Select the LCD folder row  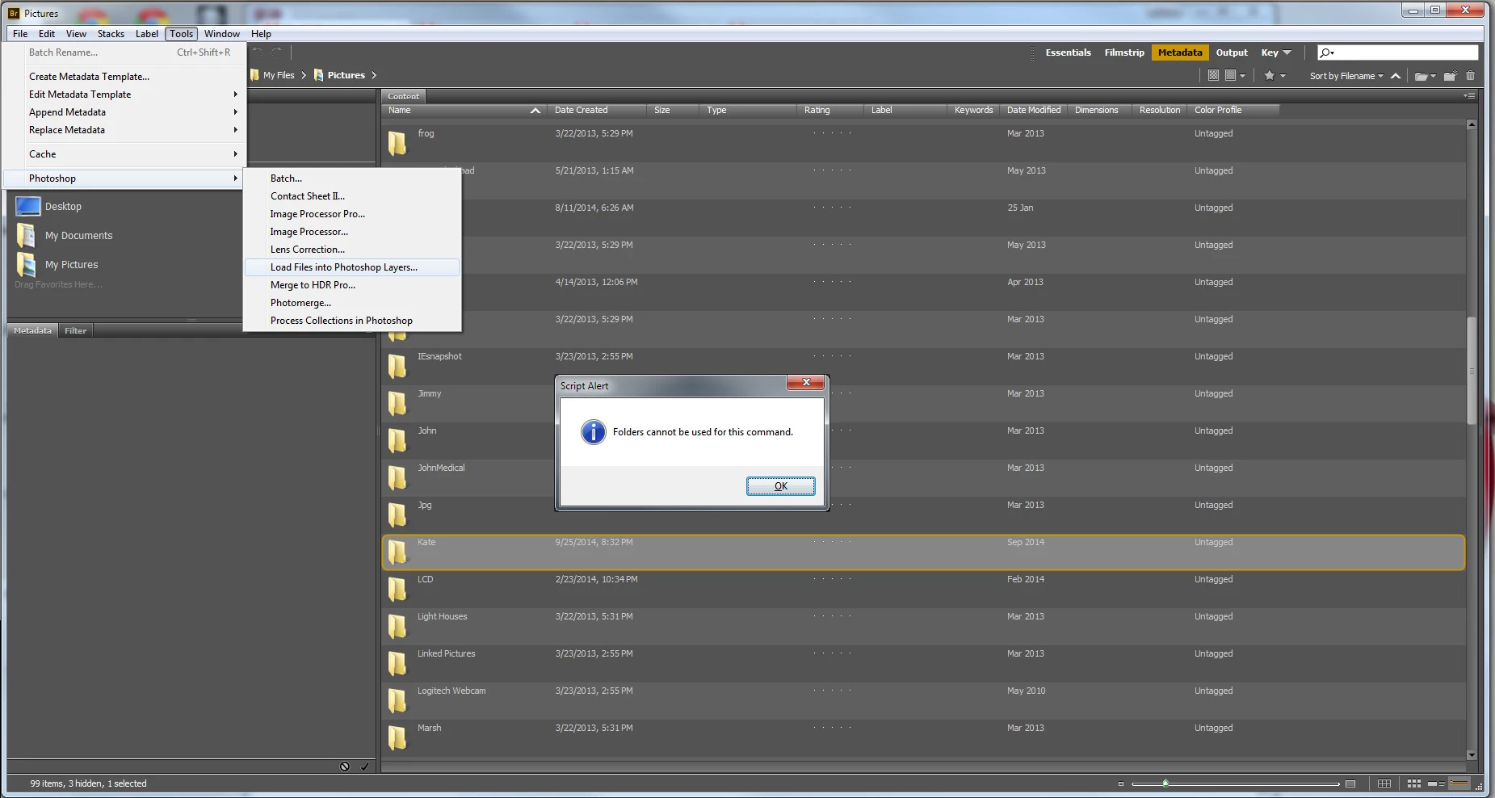(923, 589)
